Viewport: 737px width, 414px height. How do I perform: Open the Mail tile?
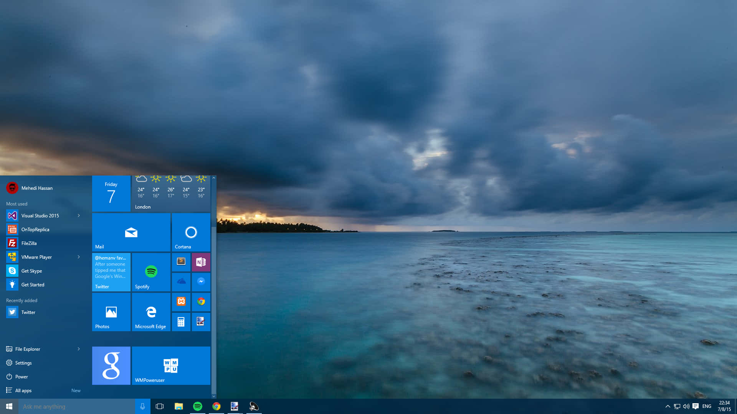pyautogui.click(x=131, y=232)
